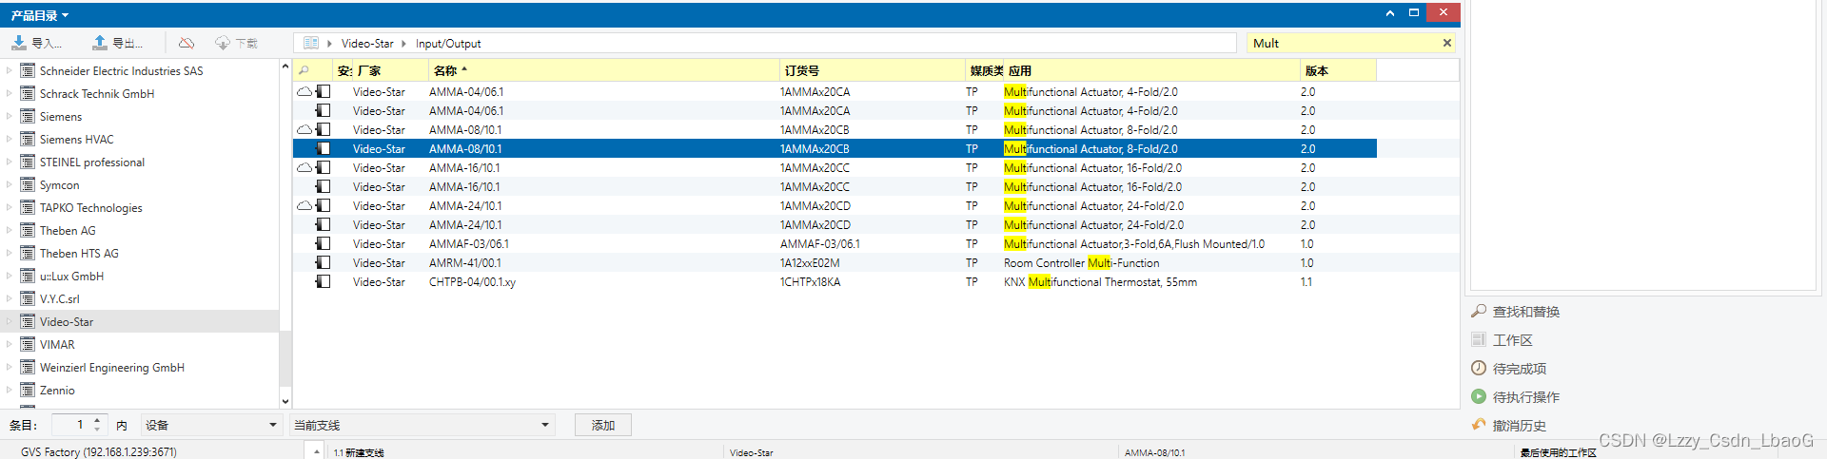Image resolution: width=1827 pixels, height=459 pixels.
Task: Select the highlighted AMMA-08/10.1 row
Action: [x=835, y=149]
